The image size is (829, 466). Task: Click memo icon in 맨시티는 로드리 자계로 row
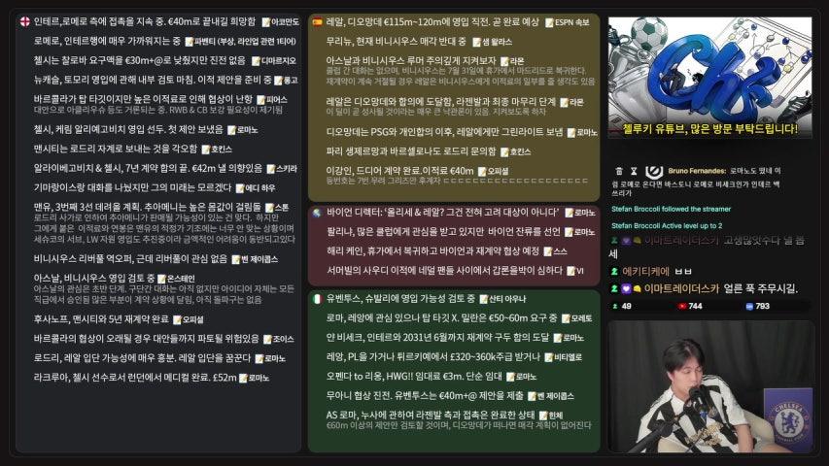click(206, 150)
